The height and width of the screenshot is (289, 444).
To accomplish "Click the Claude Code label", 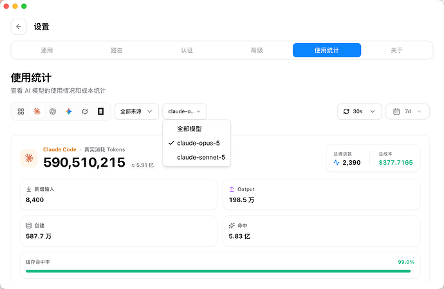I will 60,149.
